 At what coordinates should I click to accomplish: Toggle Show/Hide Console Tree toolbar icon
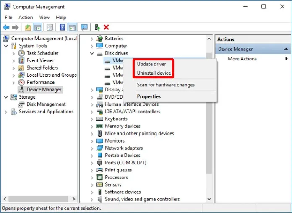[37, 28]
